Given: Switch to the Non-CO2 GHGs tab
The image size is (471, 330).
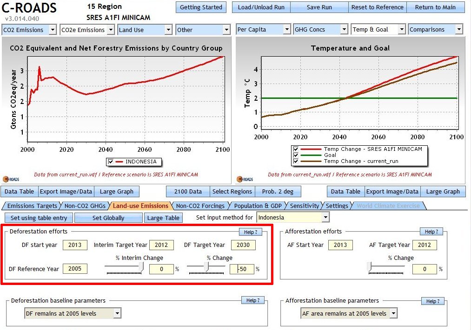Looking at the screenshot, I should 85,206.
